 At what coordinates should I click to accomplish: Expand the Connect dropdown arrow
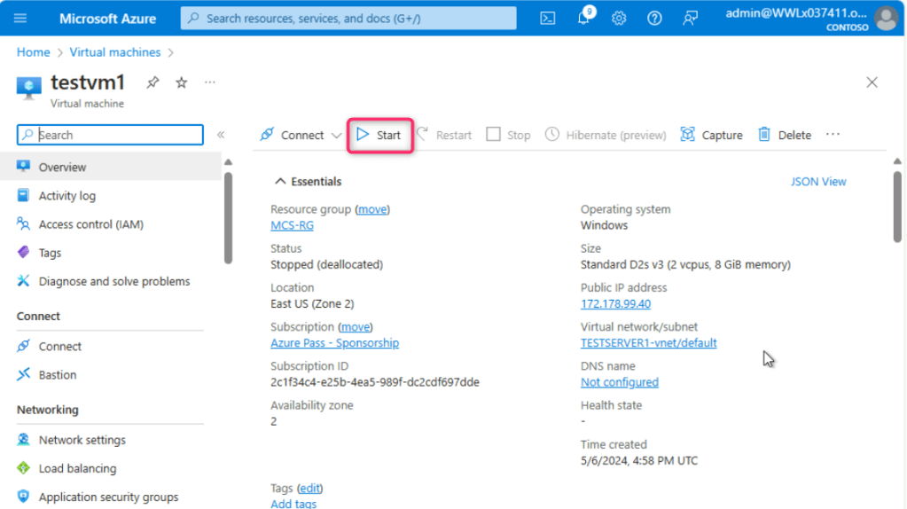click(336, 136)
